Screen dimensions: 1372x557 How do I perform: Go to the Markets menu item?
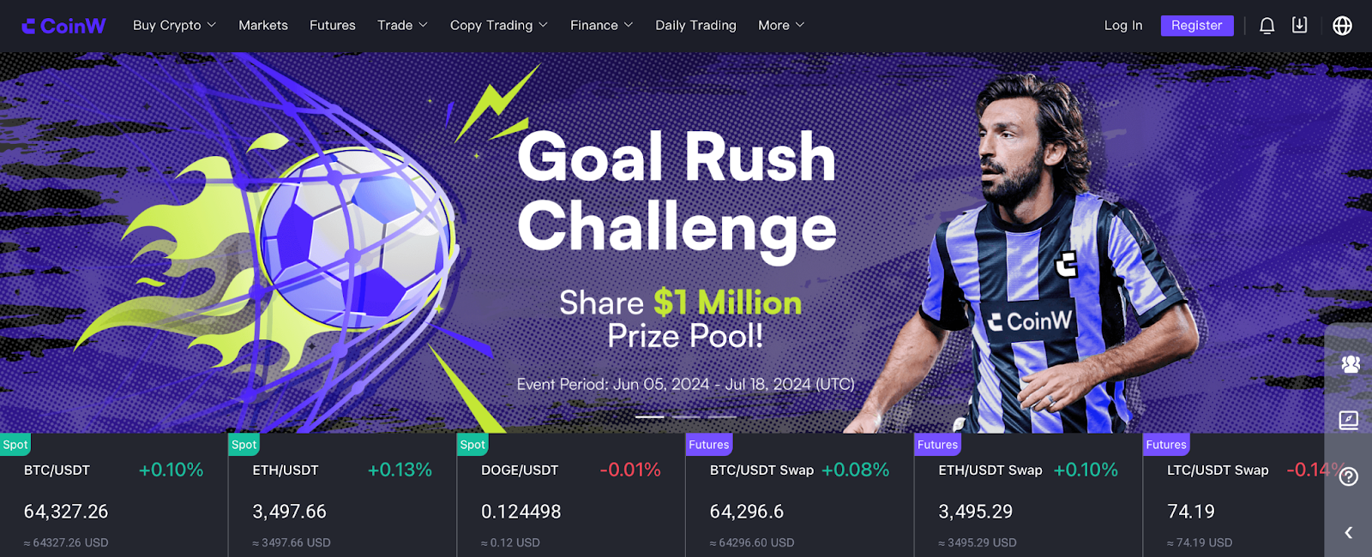263,26
